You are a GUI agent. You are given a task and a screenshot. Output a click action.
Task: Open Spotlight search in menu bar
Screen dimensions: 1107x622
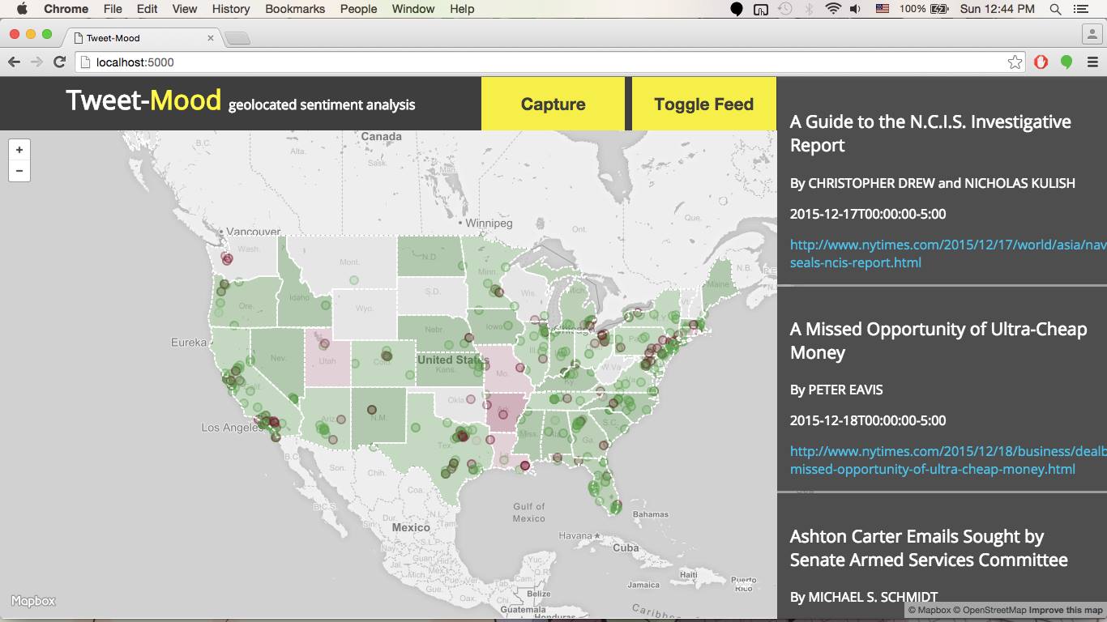[x=1055, y=9]
